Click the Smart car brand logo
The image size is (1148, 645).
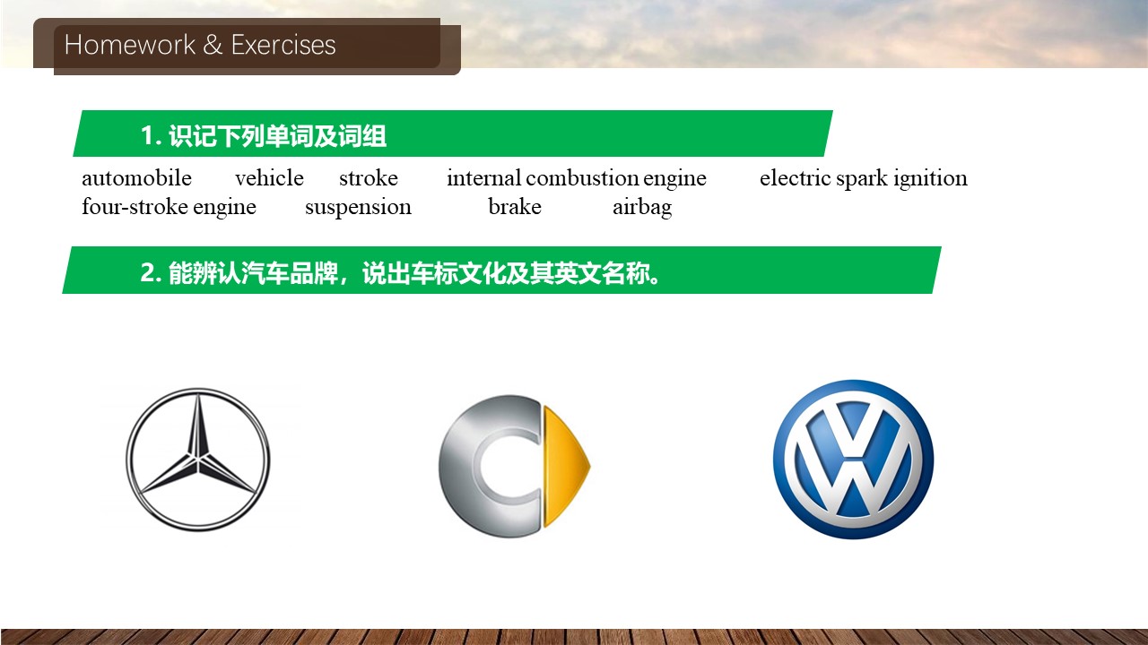[x=514, y=467]
